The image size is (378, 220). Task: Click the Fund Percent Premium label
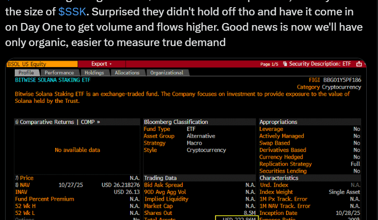pos(44,199)
